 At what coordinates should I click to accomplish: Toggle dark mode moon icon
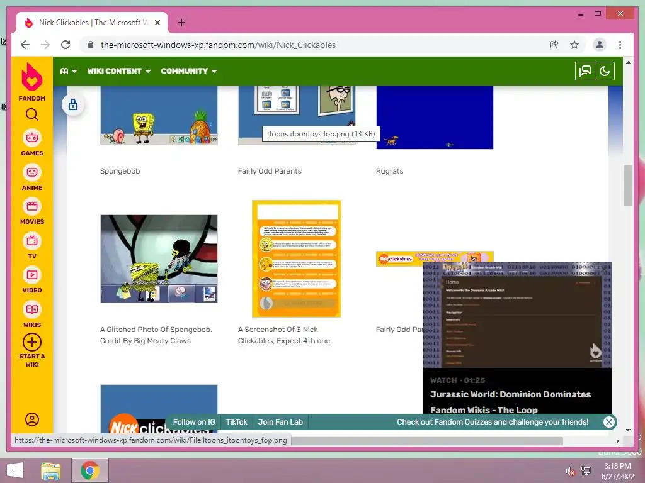pyautogui.click(x=605, y=71)
